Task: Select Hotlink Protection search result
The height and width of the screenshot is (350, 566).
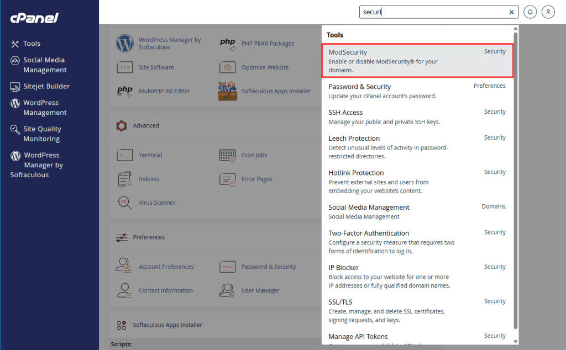Action: 417,181
